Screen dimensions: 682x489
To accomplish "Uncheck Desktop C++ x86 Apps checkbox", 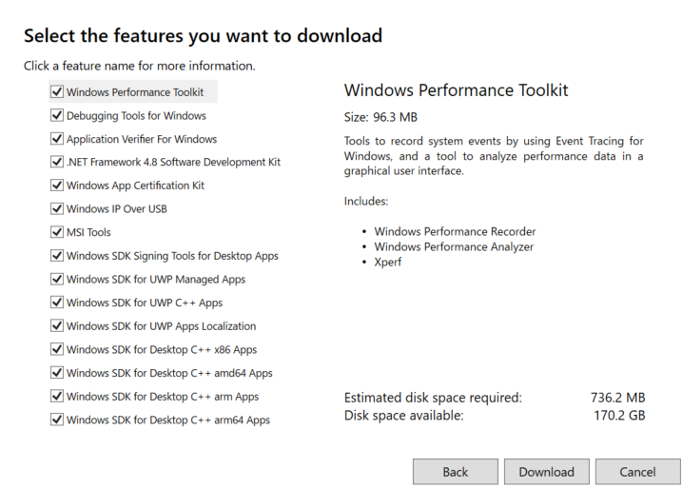I will point(57,349).
